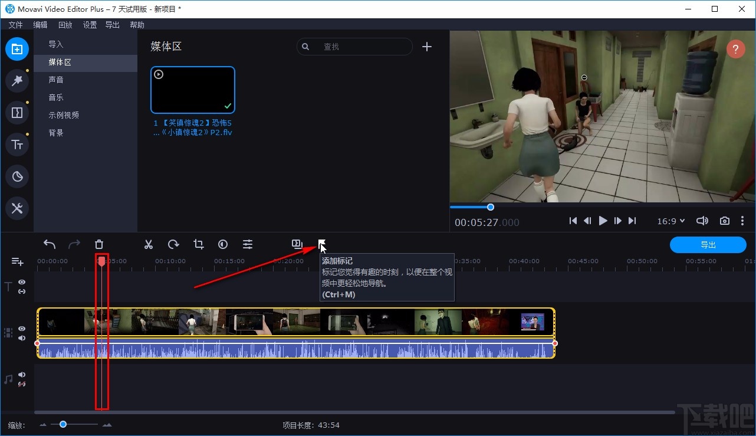Open the 导出 menu in menu bar
This screenshot has width=756, height=436.
tap(112, 25)
